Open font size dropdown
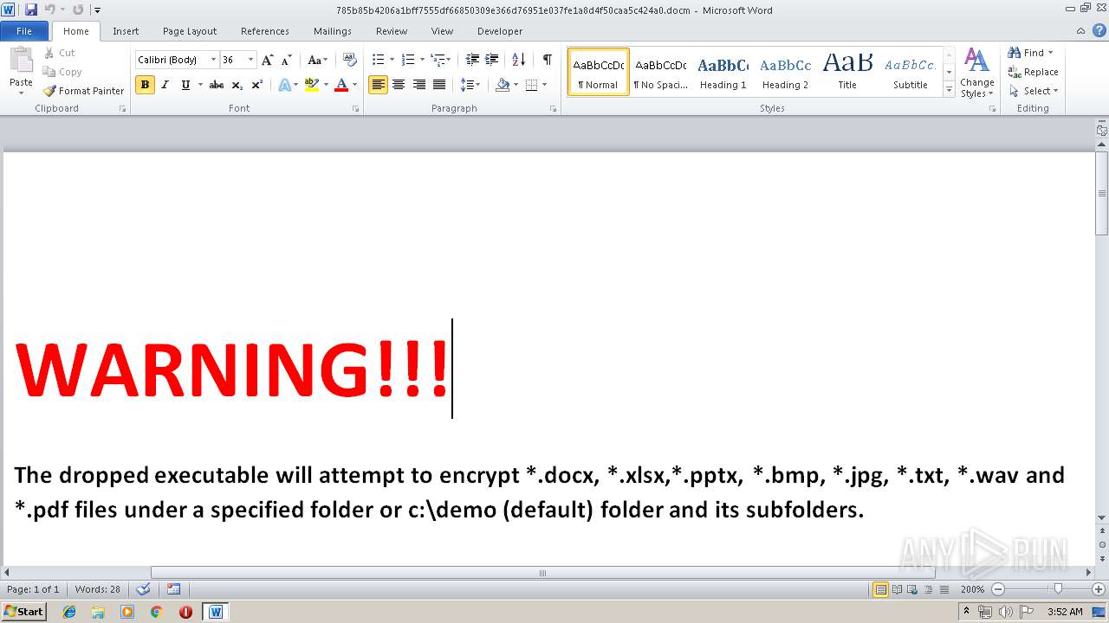 [x=251, y=60]
